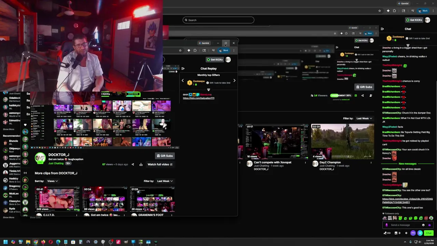This screenshot has width=437, height=246.
Task: Expand Show More at bottom of recommended list
Action: coord(9,217)
